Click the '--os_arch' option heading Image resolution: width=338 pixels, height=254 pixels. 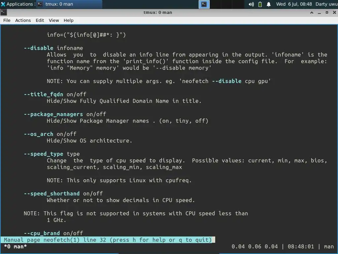coord(38,134)
